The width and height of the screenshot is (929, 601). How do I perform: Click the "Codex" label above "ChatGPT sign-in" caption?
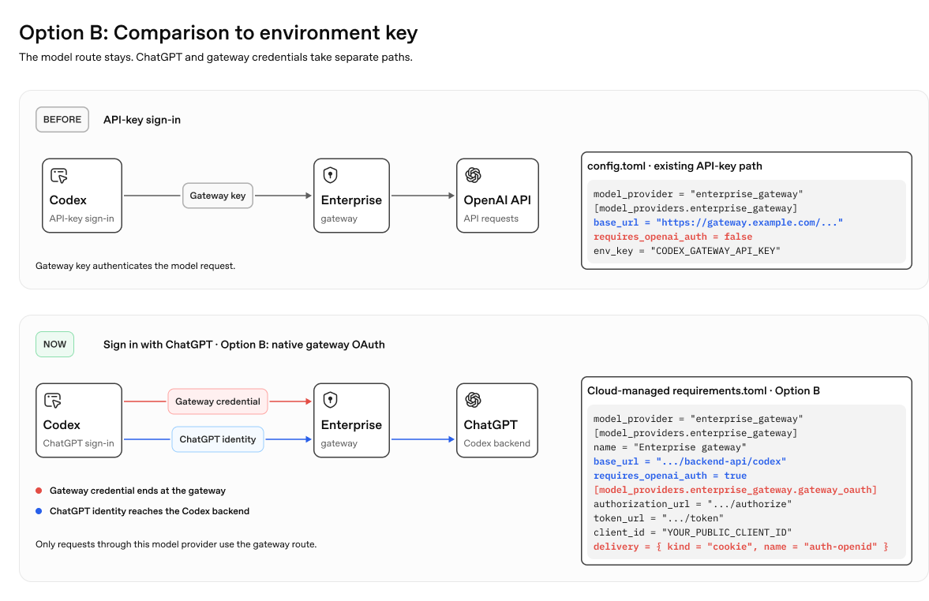[62, 425]
